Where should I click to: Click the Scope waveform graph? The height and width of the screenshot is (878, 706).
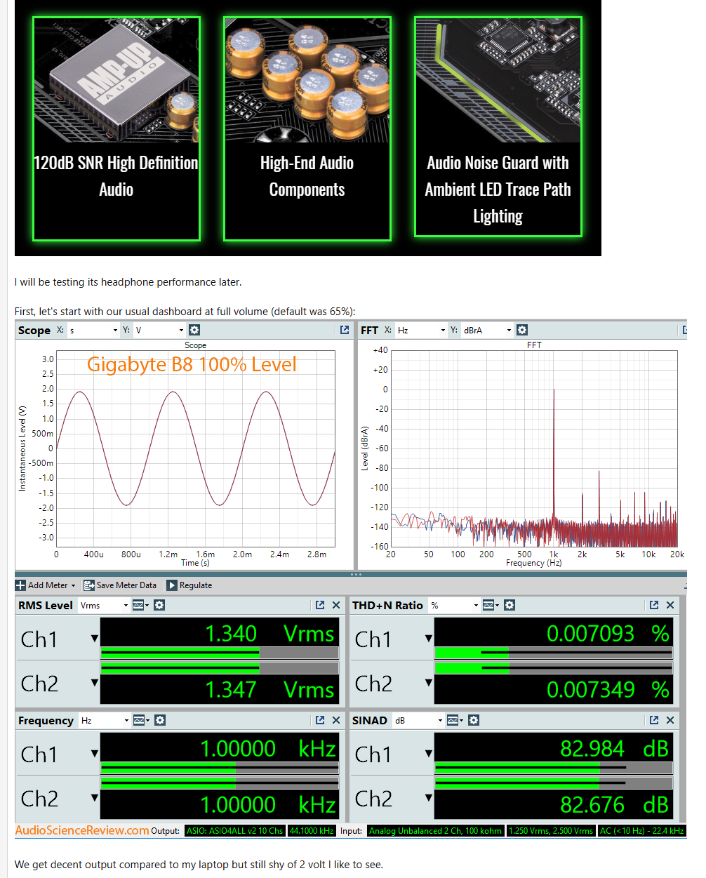pyautogui.click(x=195, y=448)
